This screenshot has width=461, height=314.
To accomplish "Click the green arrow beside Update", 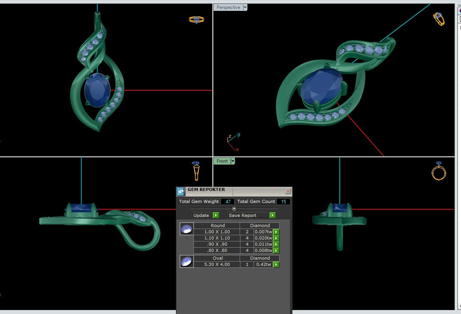I will (x=216, y=215).
